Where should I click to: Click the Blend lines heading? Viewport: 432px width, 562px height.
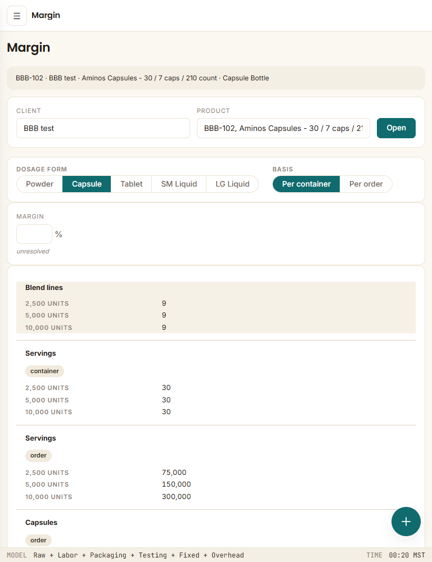coord(44,287)
